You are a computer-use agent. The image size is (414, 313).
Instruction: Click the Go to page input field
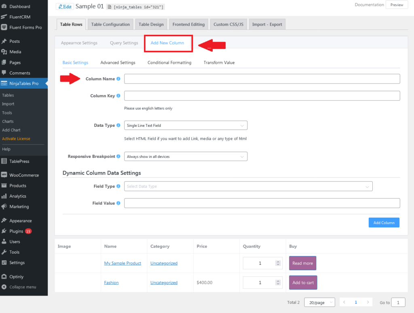[x=398, y=302]
